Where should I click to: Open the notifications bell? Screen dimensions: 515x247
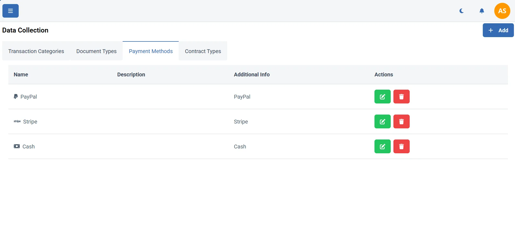[482, 11]
